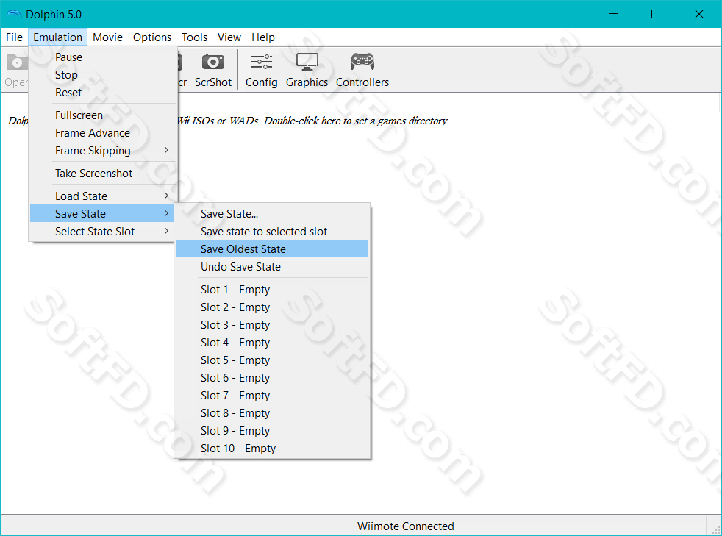This screenshot has width=722, height=536.
Task: Save to Slot 6 - Empty
Action: [272, 378]
